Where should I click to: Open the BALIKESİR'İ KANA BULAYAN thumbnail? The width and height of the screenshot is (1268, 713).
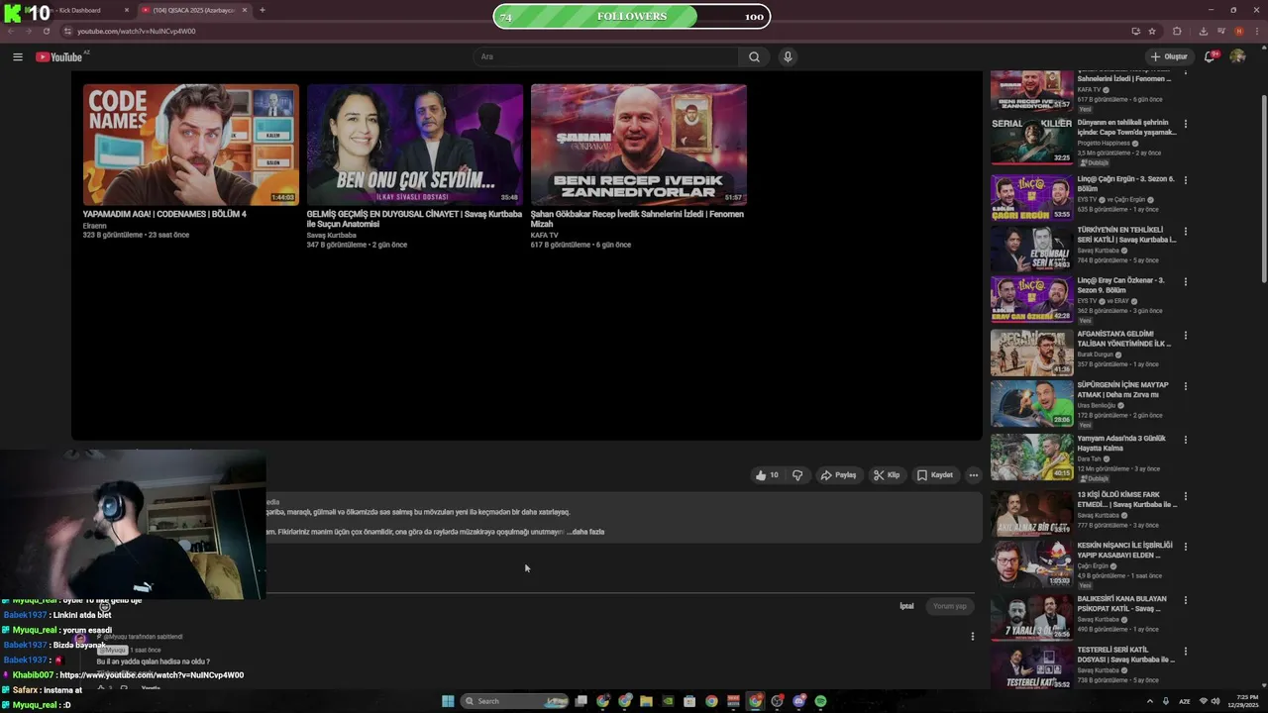[x=1031, y=618]
